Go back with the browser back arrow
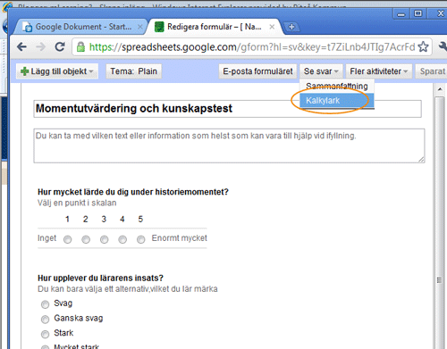447x349 pixels. coord(21,46)
